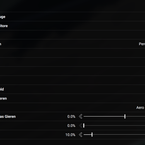Click the Gieren slider handle
The height and width of the screenshot is (145, 145).
(x=125, y=116)
